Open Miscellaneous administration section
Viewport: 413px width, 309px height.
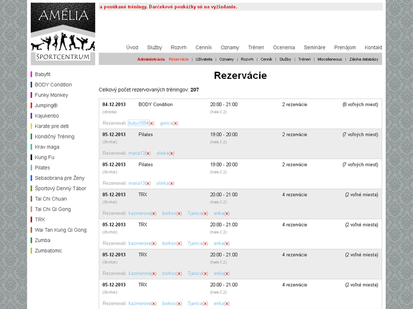click(x=330, y=59)
